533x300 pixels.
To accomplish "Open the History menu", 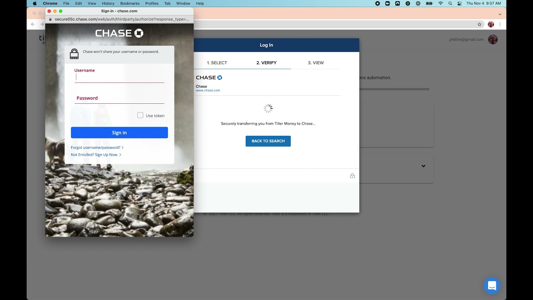I will [x=108, y=3].
